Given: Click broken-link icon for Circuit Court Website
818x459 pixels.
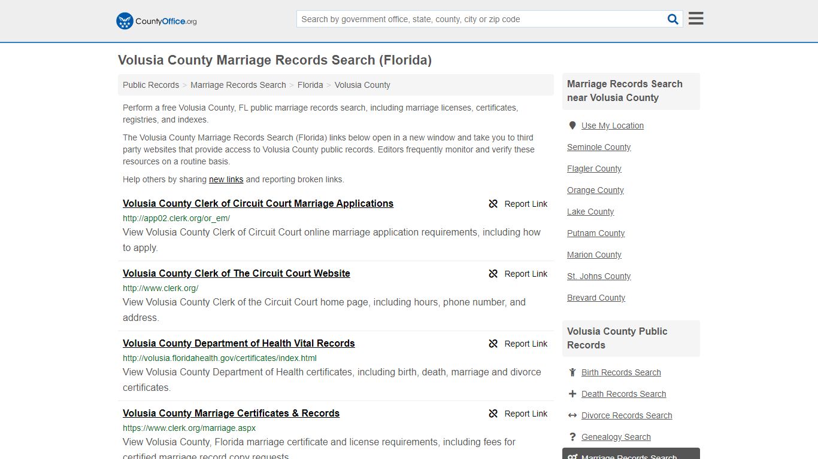Looking at the screenshot, I should coord(493,274).
